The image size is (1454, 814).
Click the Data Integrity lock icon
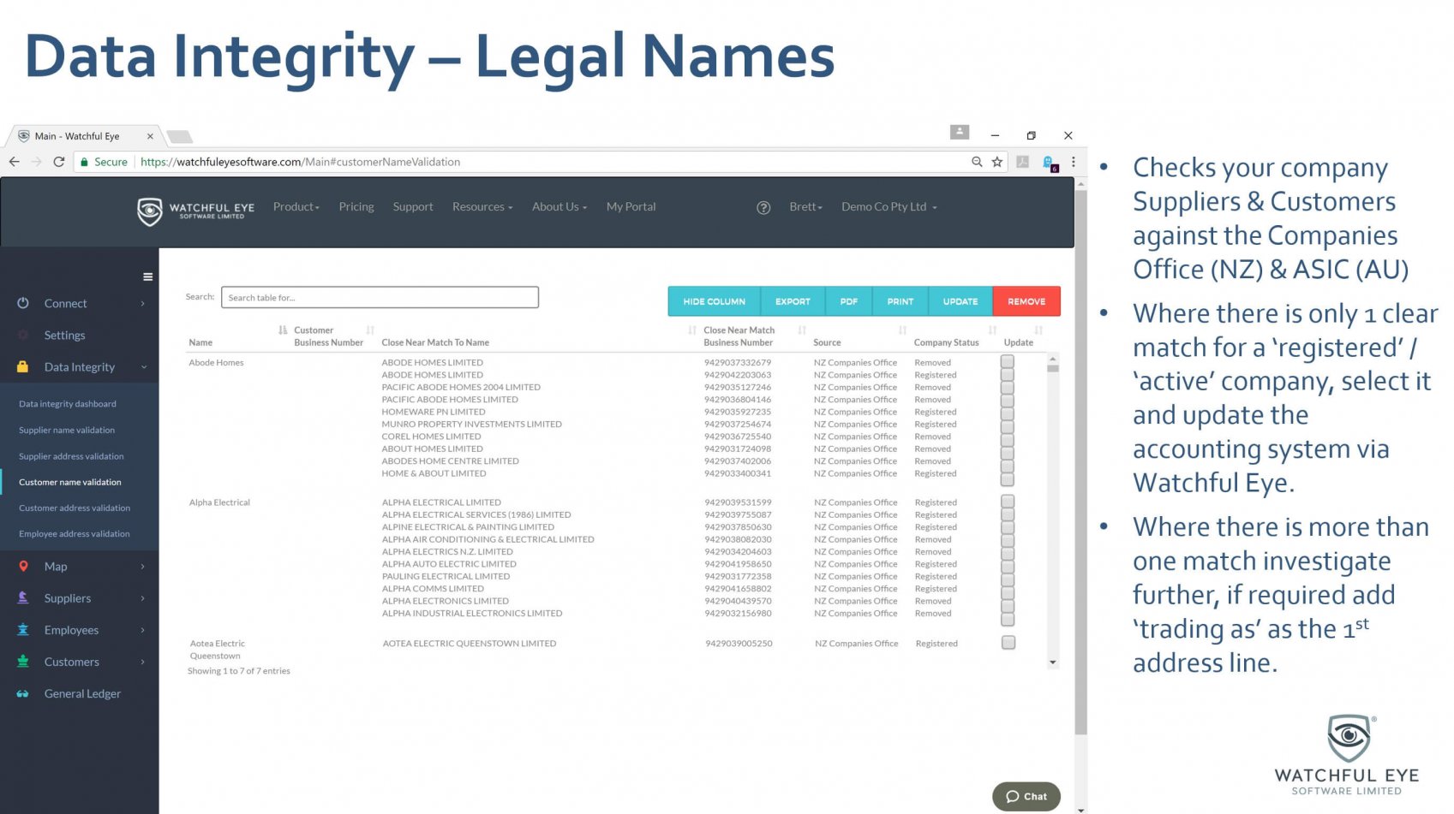coord(23,366)
